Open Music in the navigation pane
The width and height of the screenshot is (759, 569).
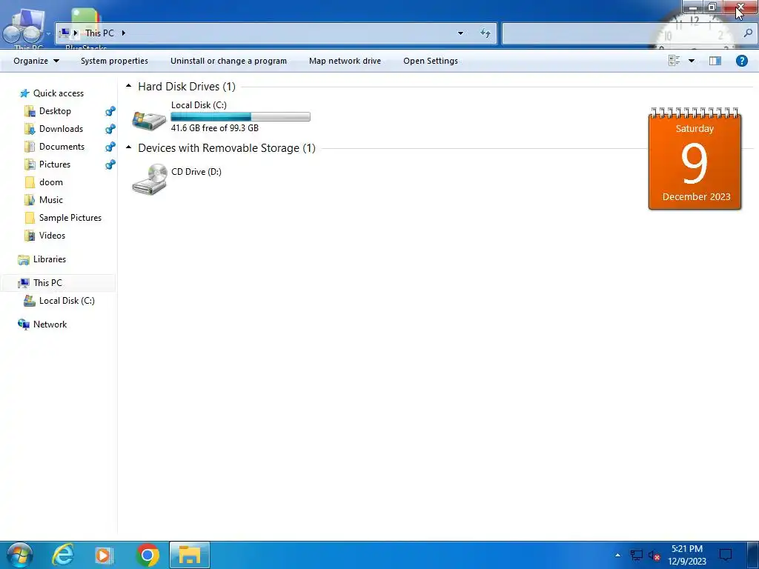(x=51, y=200)
